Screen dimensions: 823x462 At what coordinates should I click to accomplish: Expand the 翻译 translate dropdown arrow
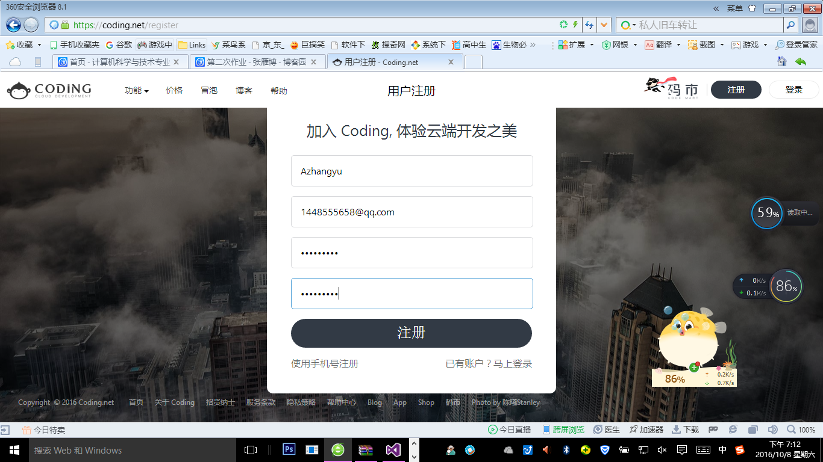[x=678, y=45]
